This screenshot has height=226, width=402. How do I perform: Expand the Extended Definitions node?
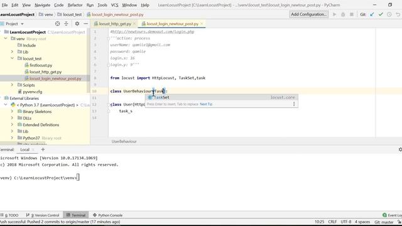coord(12,125)
